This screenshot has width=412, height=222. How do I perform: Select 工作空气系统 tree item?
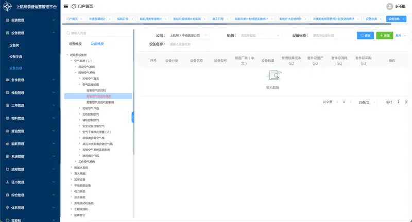[x=87, y=162]
